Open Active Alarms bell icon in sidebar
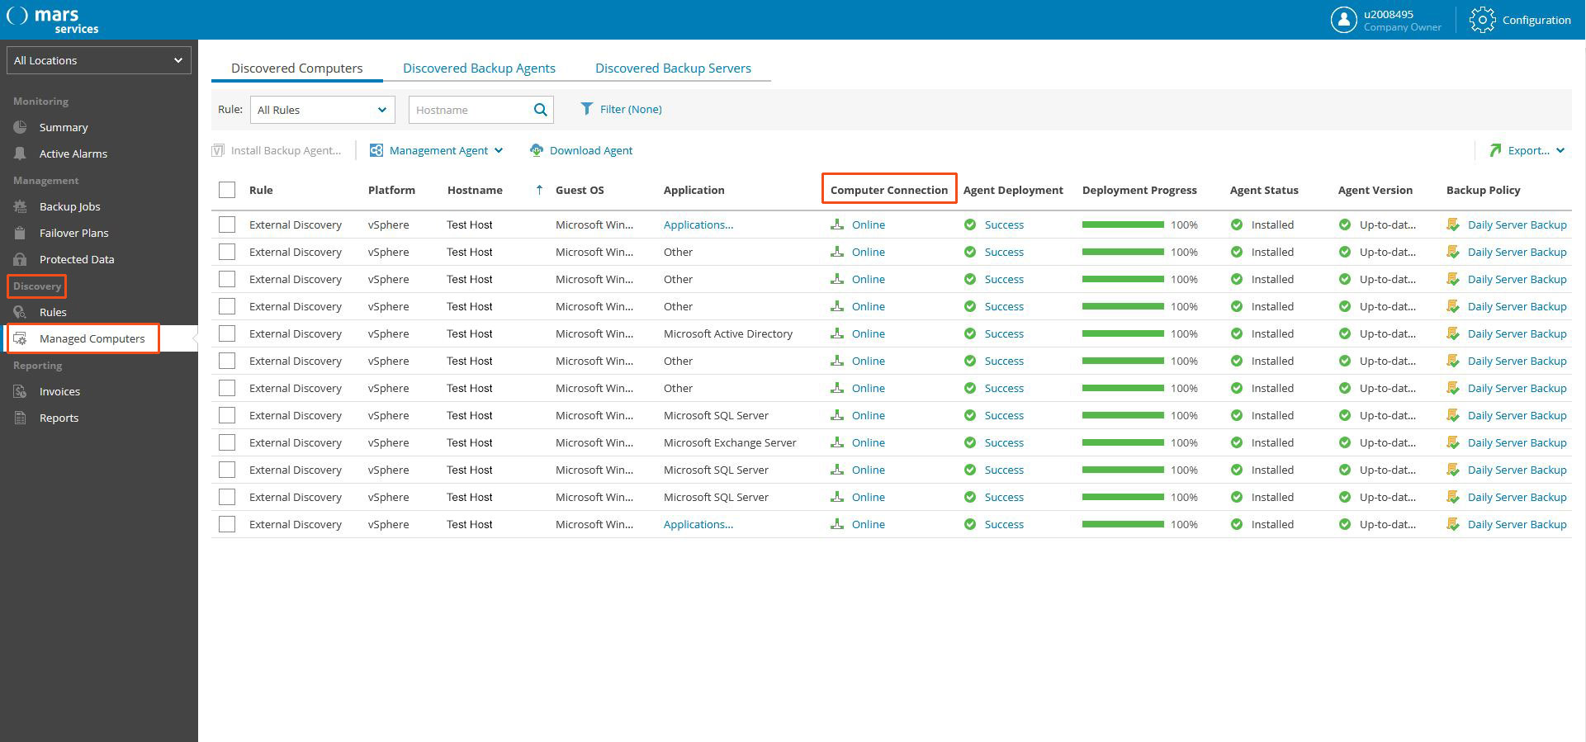1586x742 pixels. (x=21, y=154)
